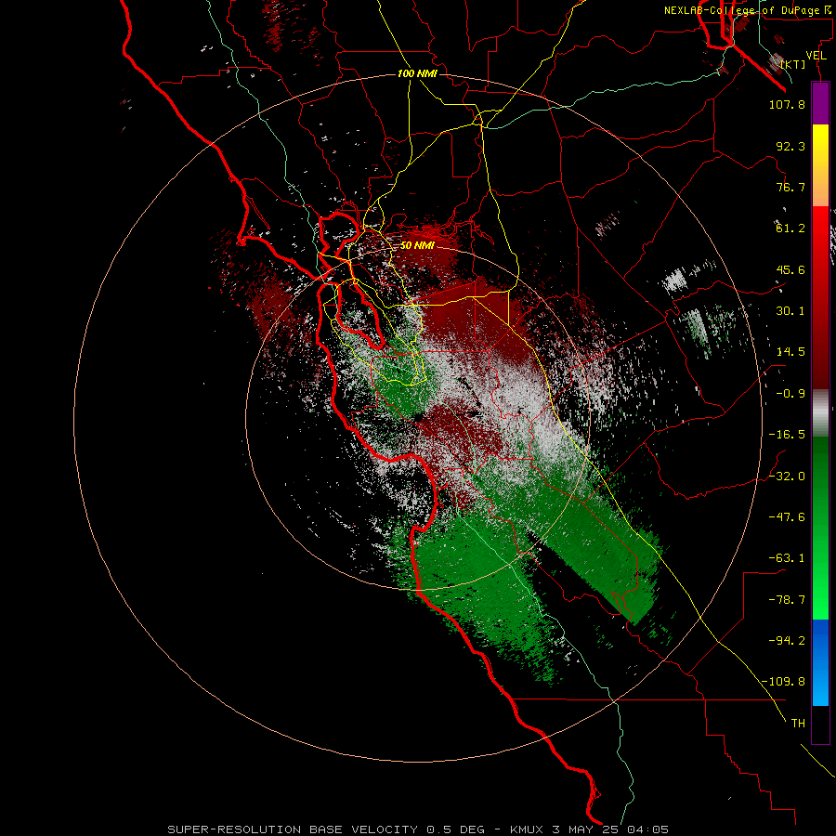Click the 50 NMI range ring label
This screenshot has height=836, width=836.
(417, 246)
